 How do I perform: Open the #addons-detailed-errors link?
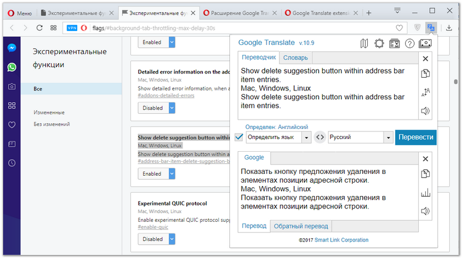tap(166, 95)
